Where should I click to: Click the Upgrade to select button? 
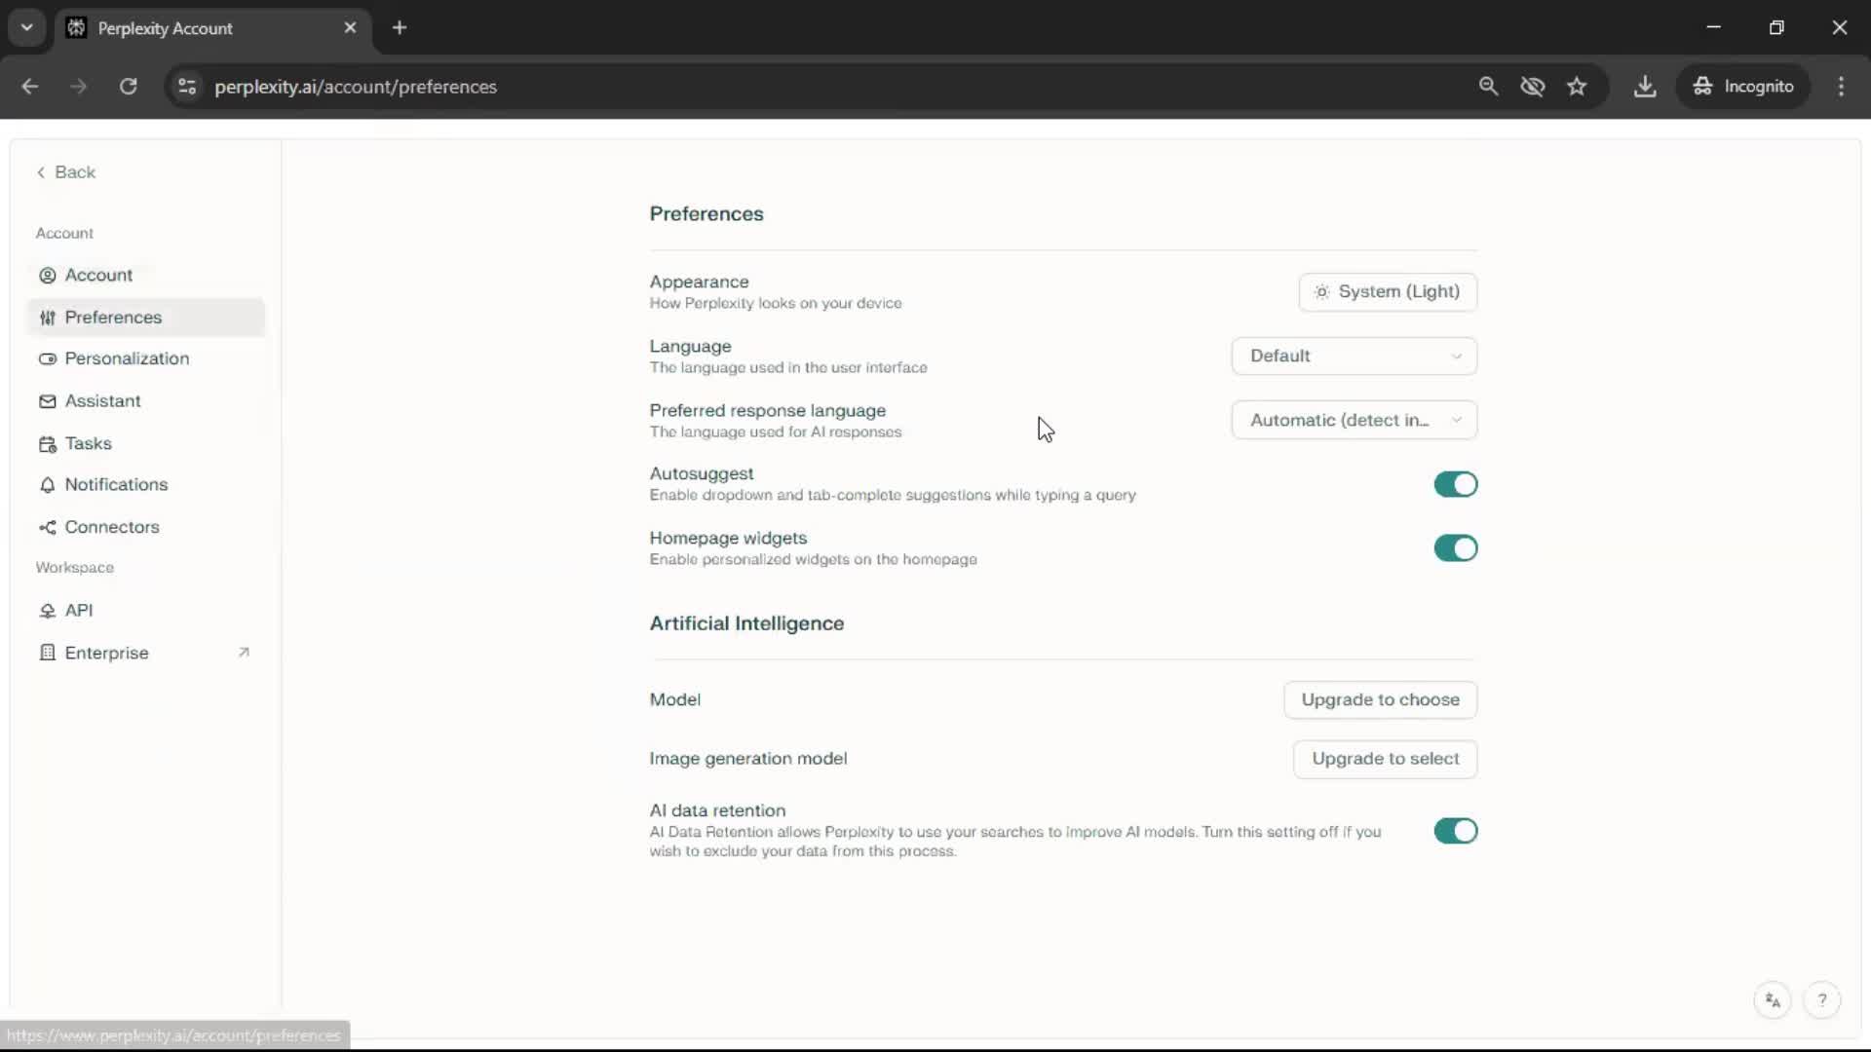click(x=1385, y=759)
